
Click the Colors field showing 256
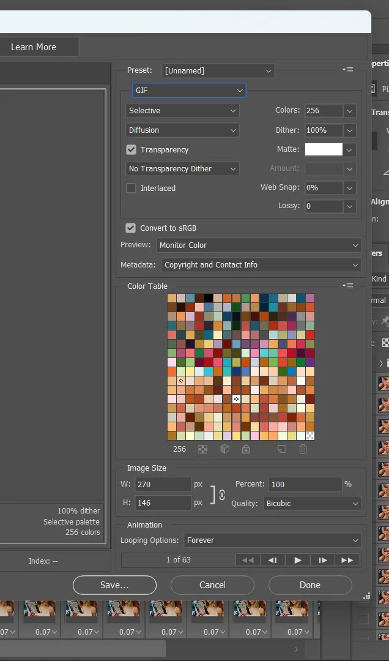pyautogui.click(x=324, y=111)
